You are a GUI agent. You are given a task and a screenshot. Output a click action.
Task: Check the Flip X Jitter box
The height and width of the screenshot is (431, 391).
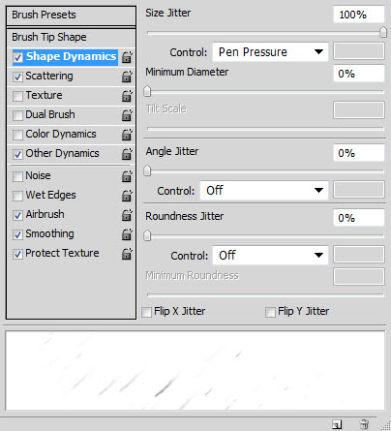click(x=146, y=312)
